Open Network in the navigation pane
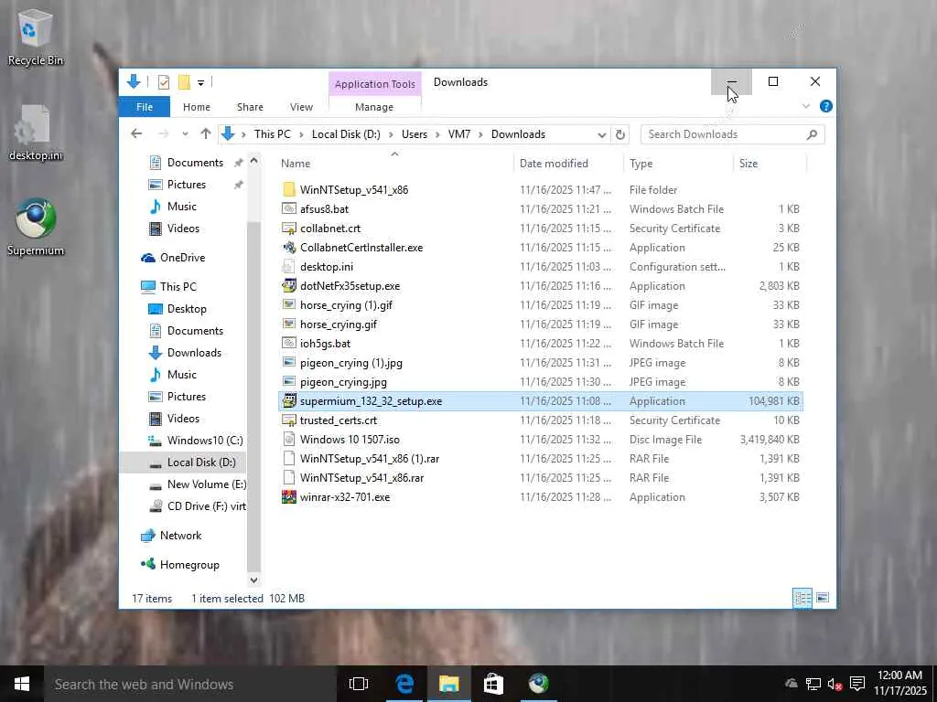Viewport: 937px width, 702px height. (180, 536)
